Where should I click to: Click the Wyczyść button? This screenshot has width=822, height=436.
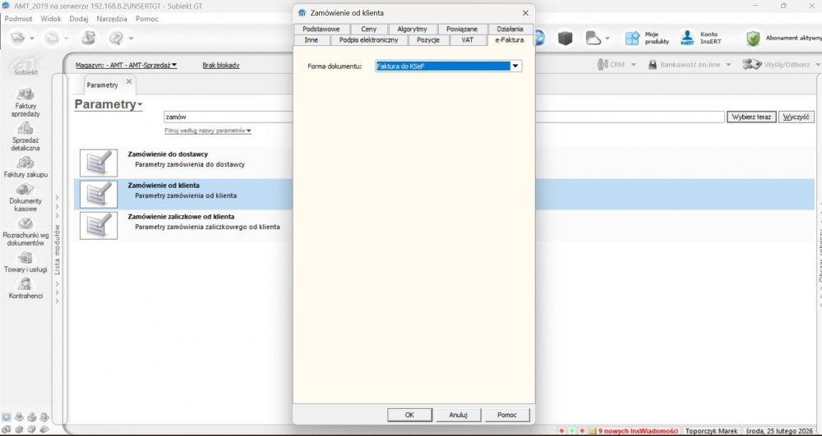coord(797,117)
